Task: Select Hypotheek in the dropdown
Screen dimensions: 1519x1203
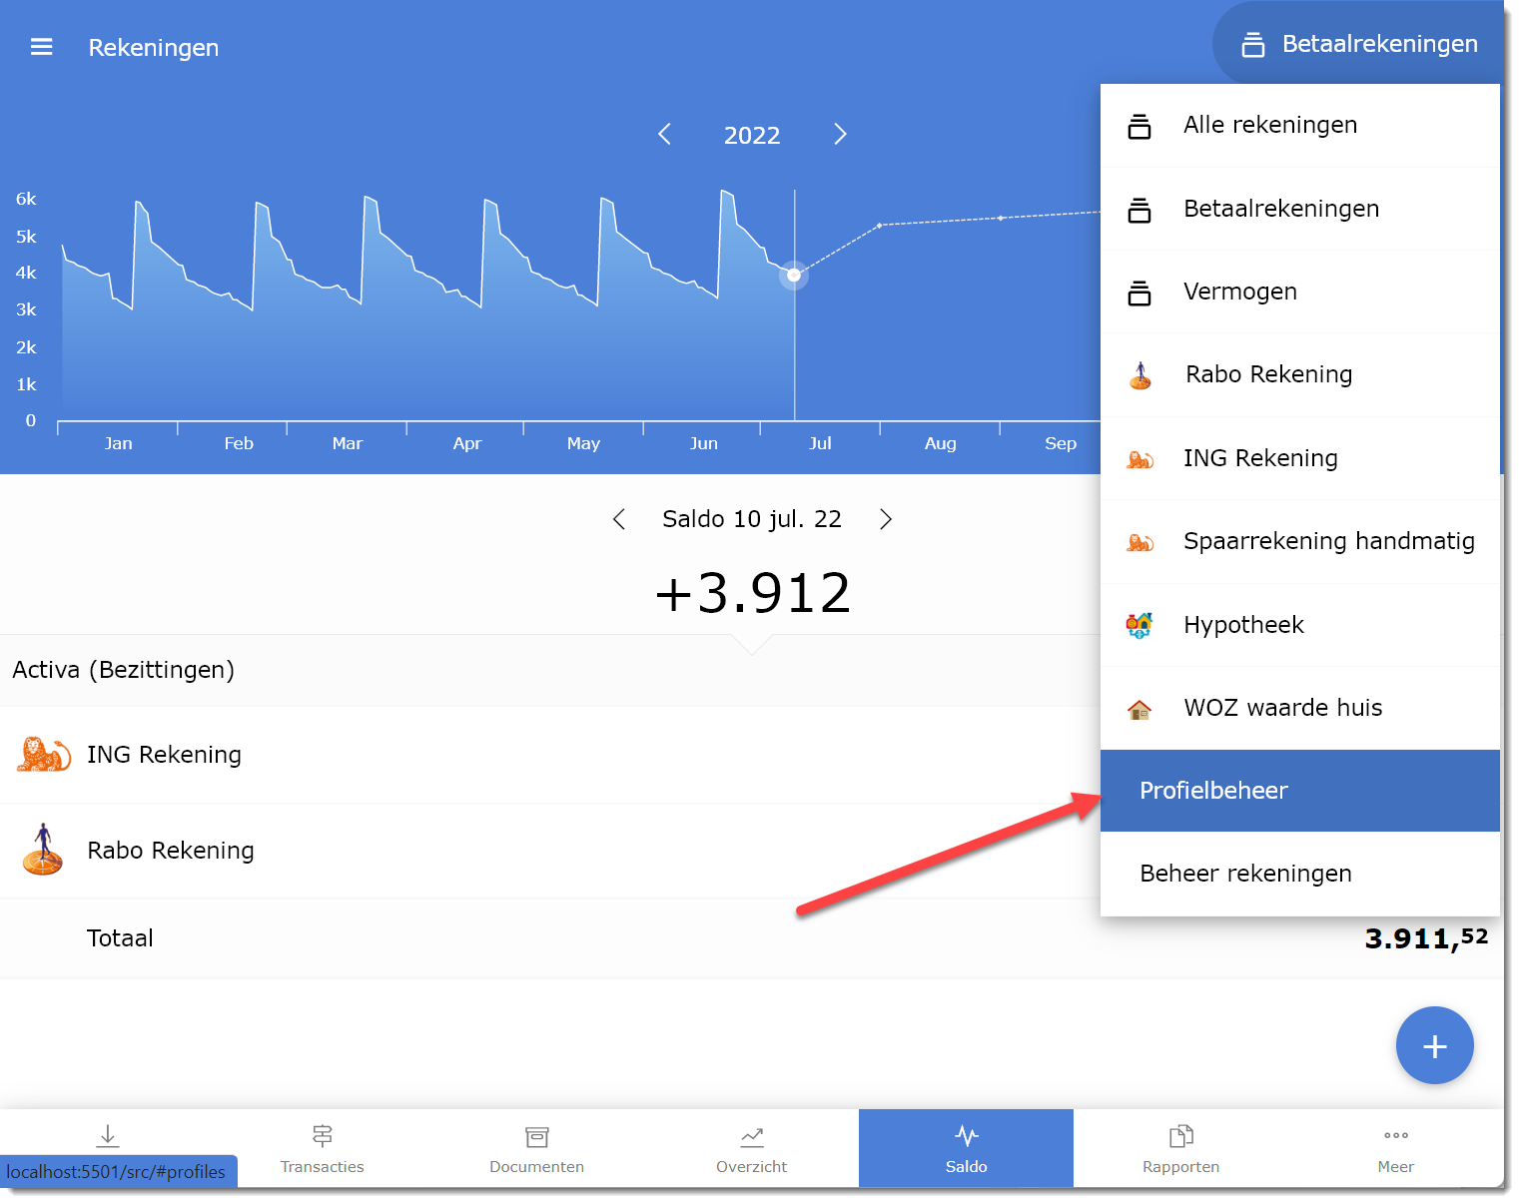Action: tap(1300, 625)
